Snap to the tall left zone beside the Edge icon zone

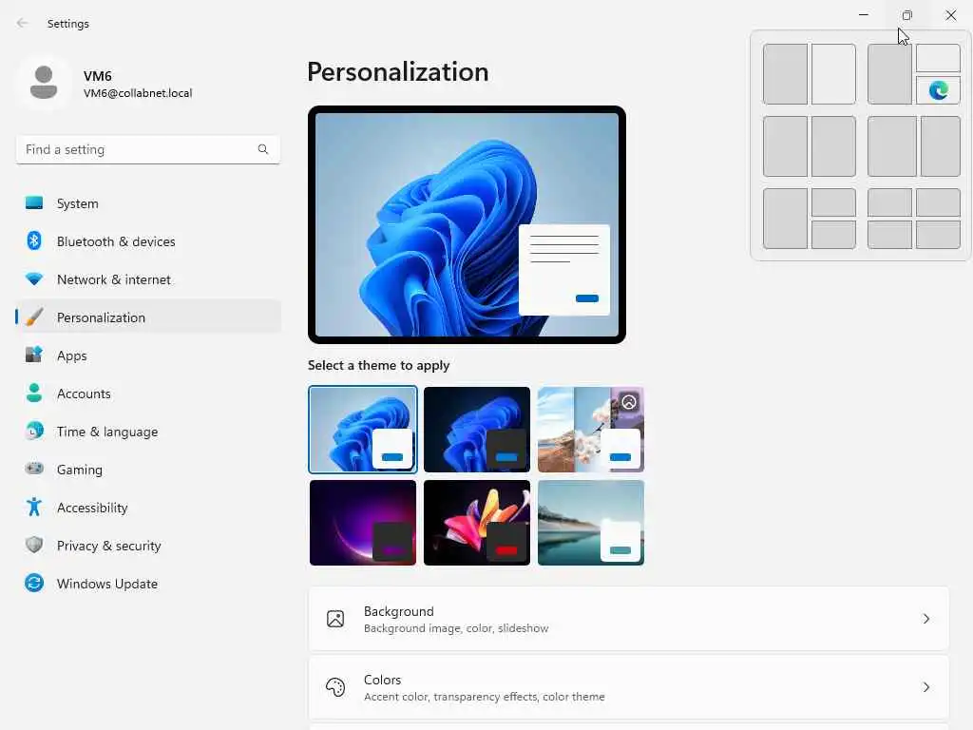[889, 74]
